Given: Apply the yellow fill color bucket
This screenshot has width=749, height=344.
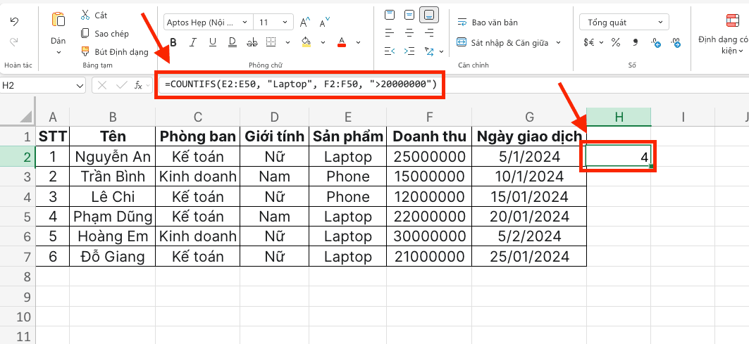Looking at the screenshot, I should [x=307, y=42].
